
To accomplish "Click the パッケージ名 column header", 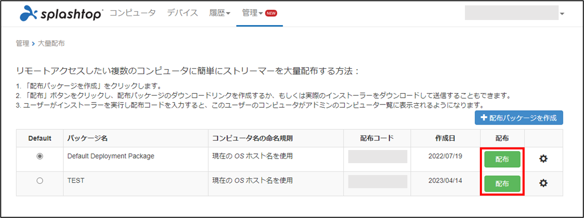I will click(x=87, y=138).
